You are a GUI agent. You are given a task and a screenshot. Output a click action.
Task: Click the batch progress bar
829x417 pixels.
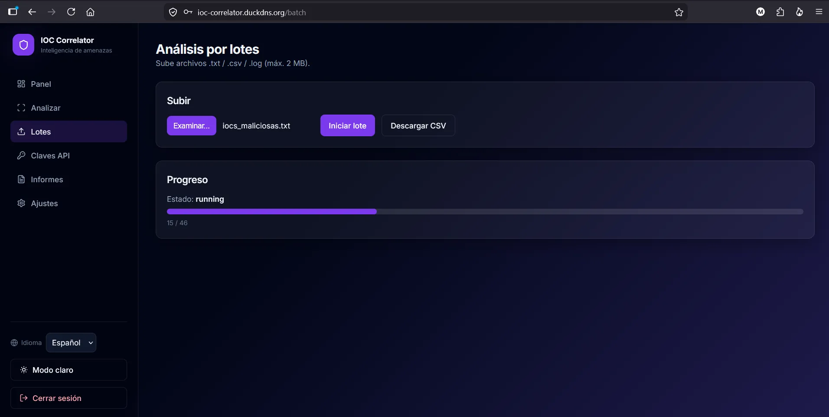485,211
